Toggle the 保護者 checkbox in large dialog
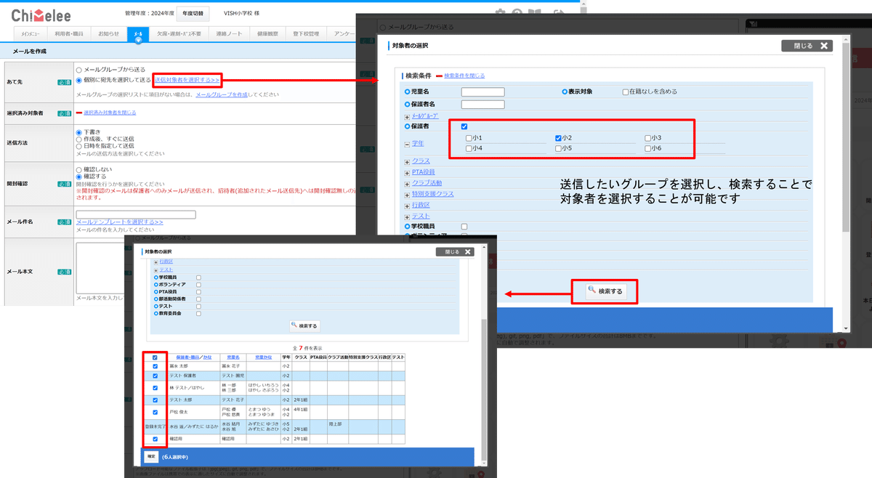This screenshot has height=478, width=872. pyautogui.click(x=464, y=127)
